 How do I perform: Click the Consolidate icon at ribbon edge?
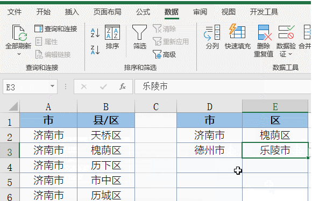pos(307,32)
